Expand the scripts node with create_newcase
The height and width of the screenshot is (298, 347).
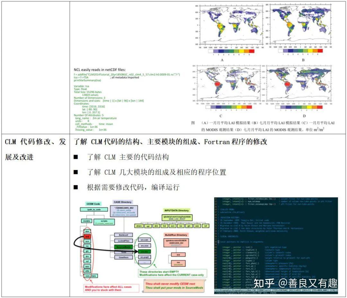tap(104, 221)
